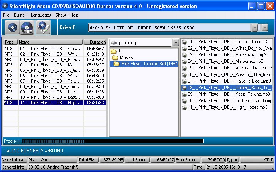This screenshot has height=172, width=276.
Task: Click file icon of 05 A_Great_Day_For mp3
Action: (x=184, y=68)
